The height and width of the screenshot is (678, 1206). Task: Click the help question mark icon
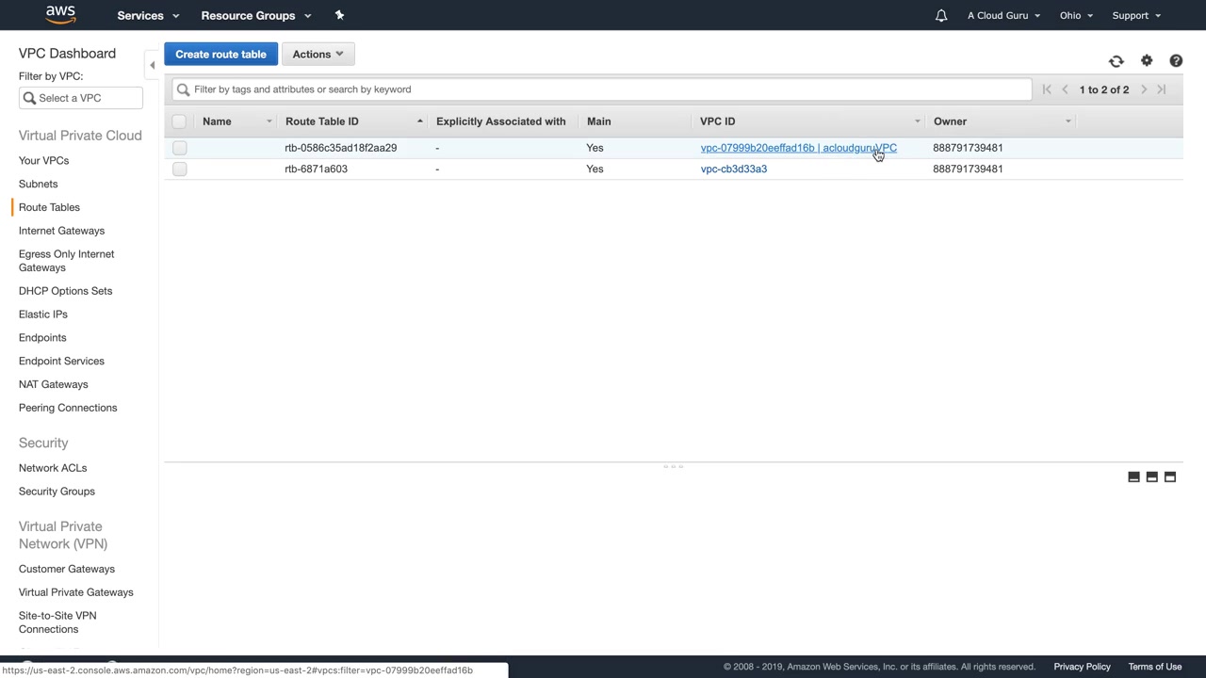(1176, 61)
